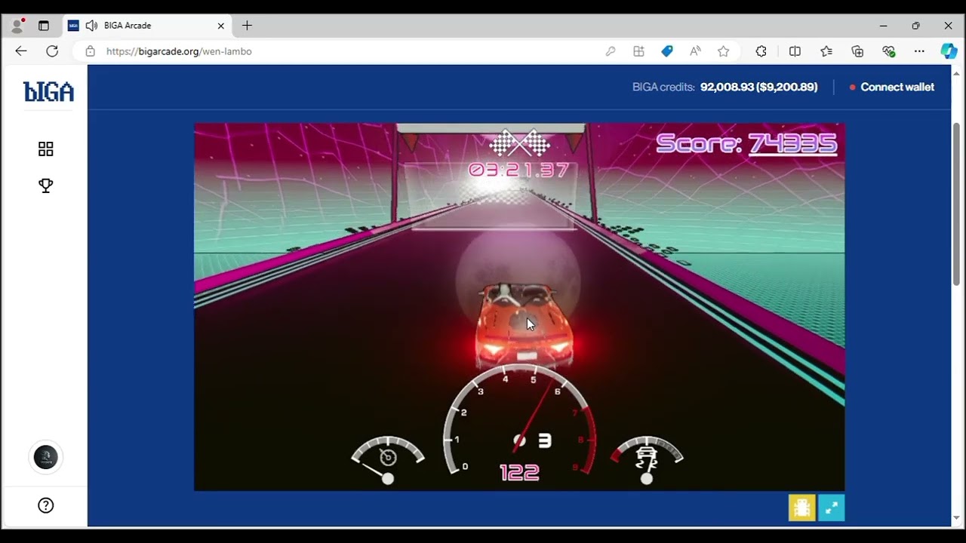Screen dimensions: 966x543
Task: Open browser essentials heart icon
Action: [888, 51]
